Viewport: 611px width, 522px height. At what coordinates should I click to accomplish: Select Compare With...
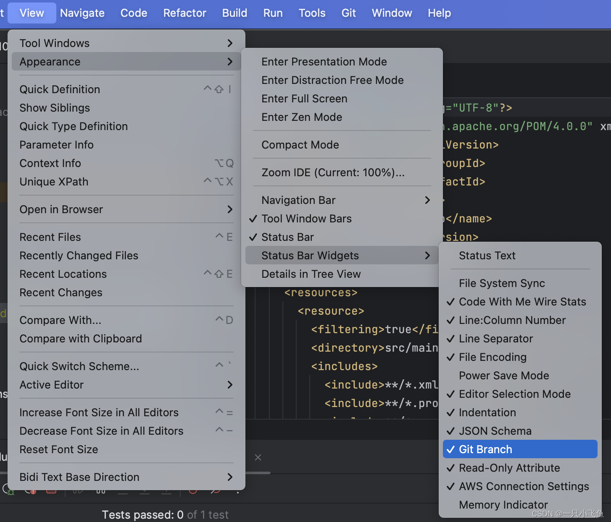point(126,320)
